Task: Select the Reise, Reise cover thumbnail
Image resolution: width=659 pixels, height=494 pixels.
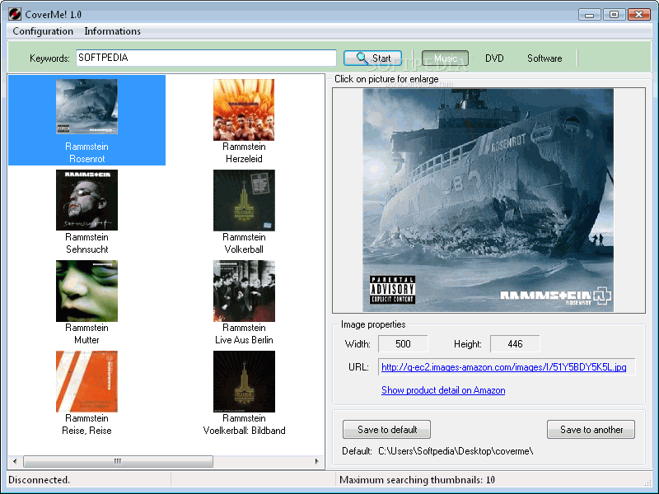Action: point(87,381)
